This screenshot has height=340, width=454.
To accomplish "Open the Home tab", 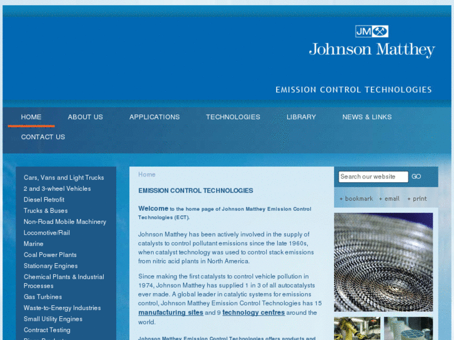I will (31, 117).
